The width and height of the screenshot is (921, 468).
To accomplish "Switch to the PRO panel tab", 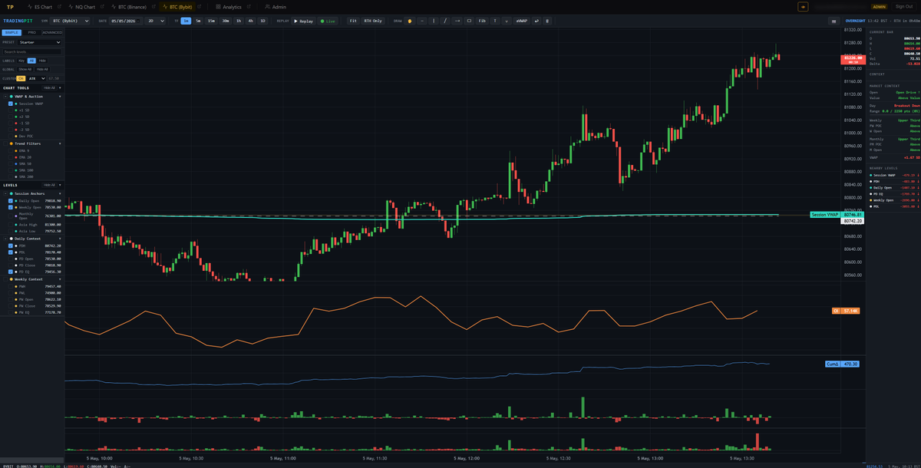I will (x=32, y=32).
